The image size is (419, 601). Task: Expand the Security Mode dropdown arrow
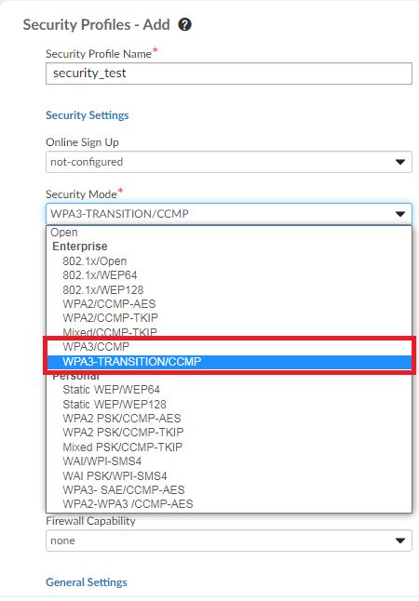point(400,214)
